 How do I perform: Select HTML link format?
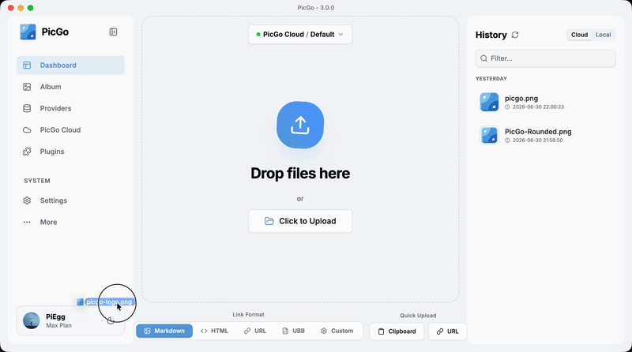[x=214, y=331]
